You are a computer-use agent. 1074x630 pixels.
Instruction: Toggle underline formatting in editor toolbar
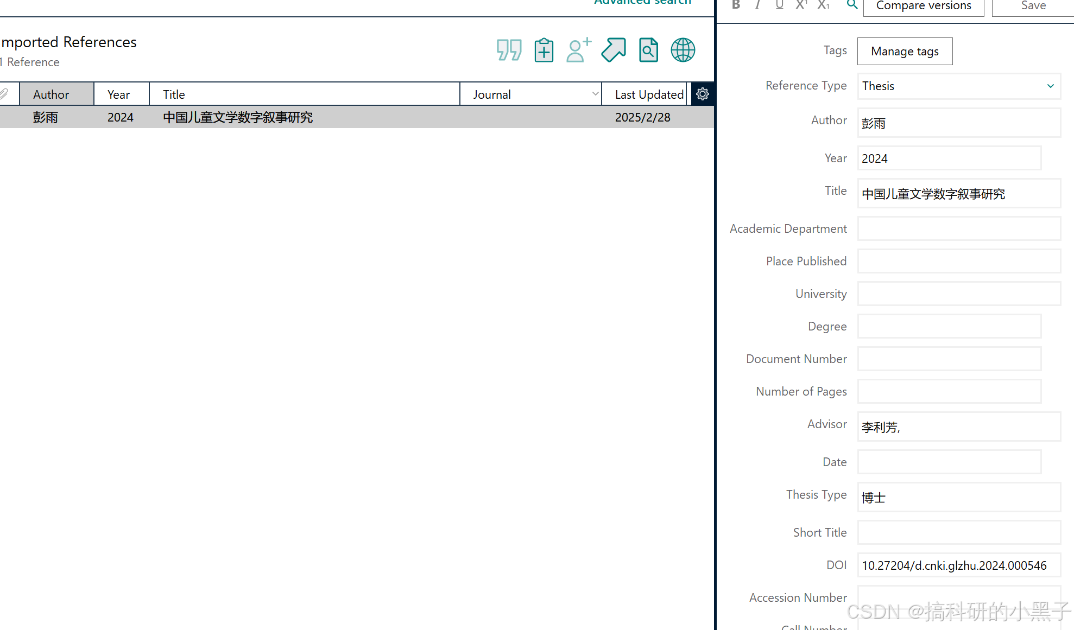click(x=779, y=5)
